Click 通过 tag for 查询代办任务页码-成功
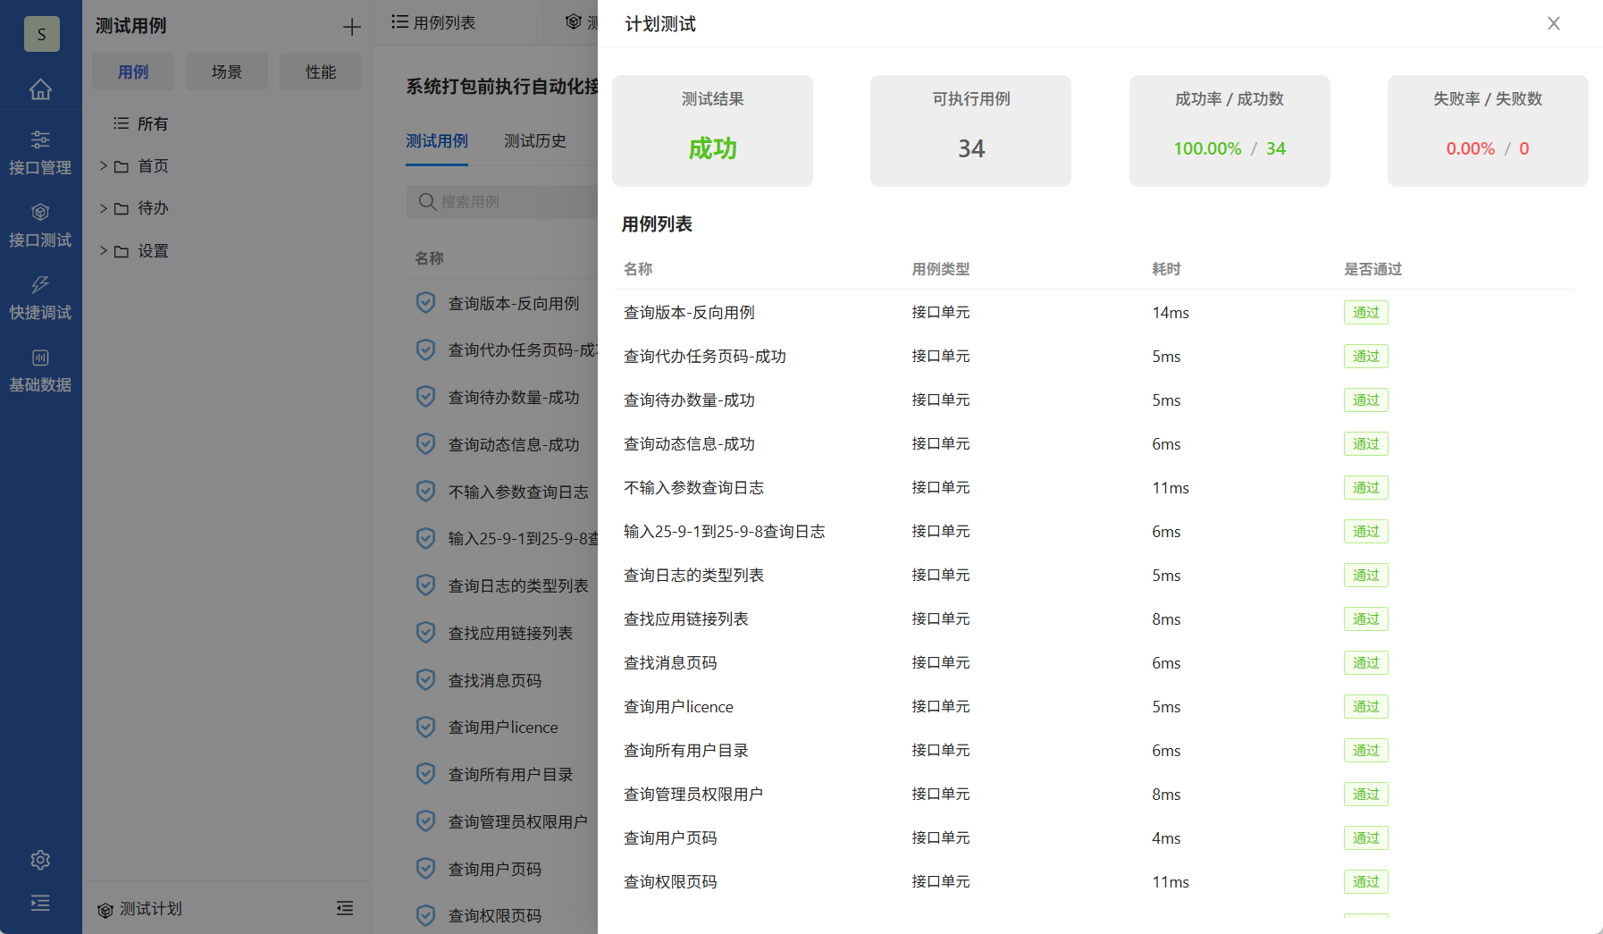Screen dimensions: 1603x934 [1365, 357]
